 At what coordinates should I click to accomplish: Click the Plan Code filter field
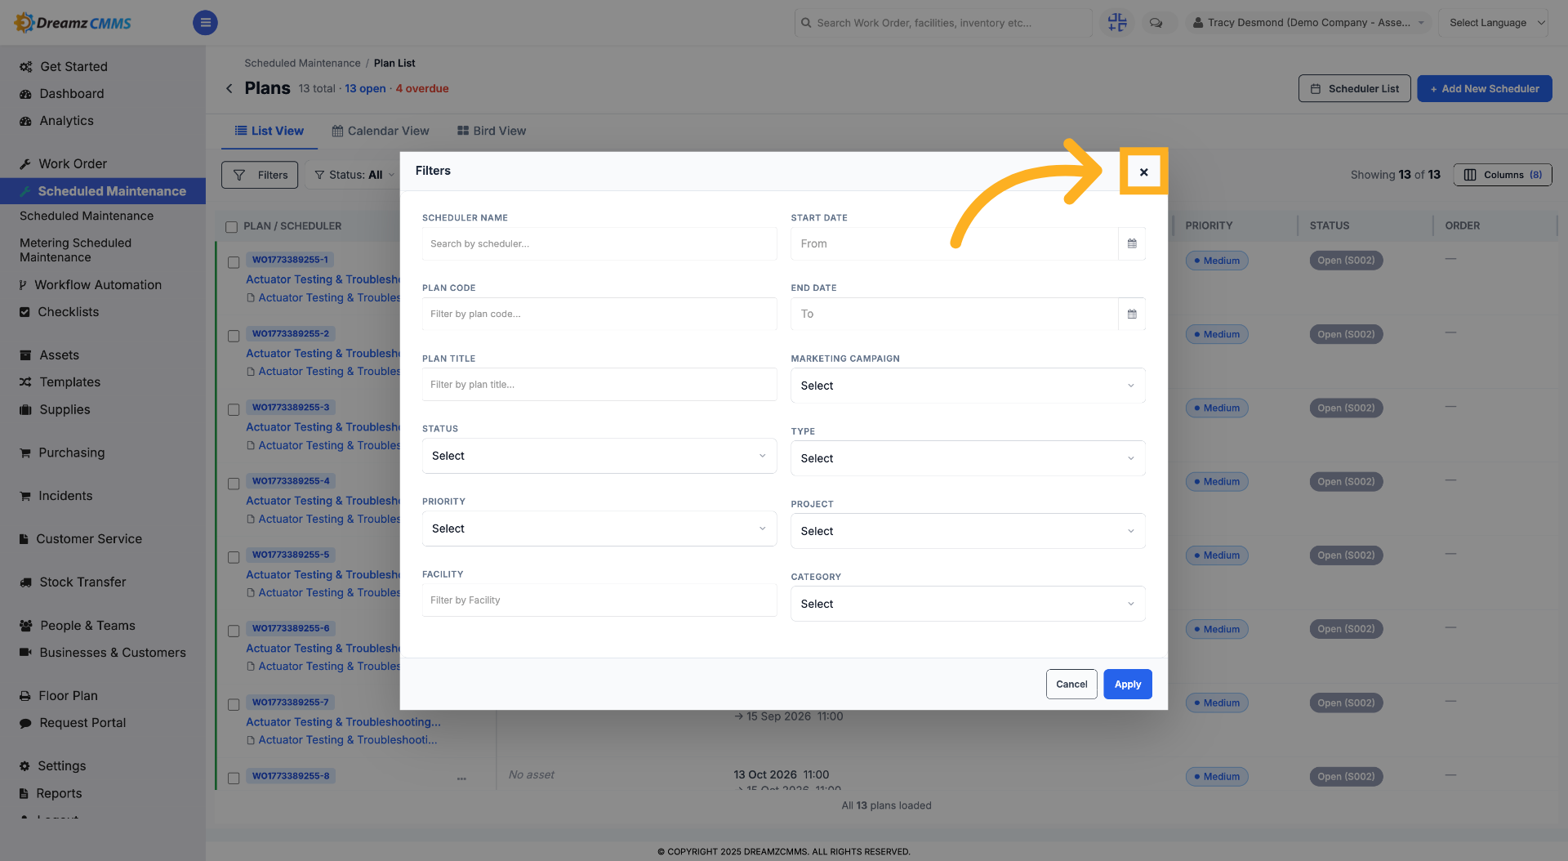(599, 314)
